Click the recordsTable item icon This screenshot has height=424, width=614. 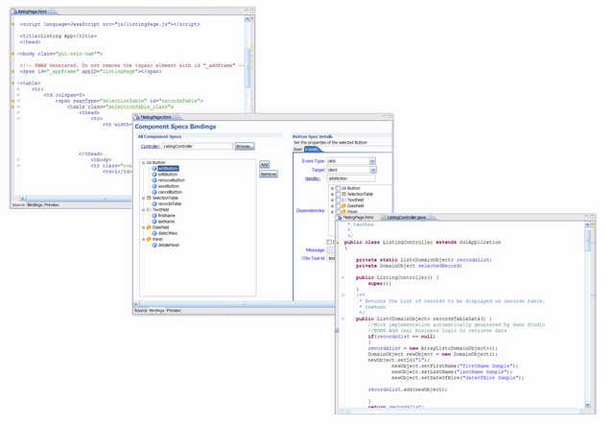154,203
